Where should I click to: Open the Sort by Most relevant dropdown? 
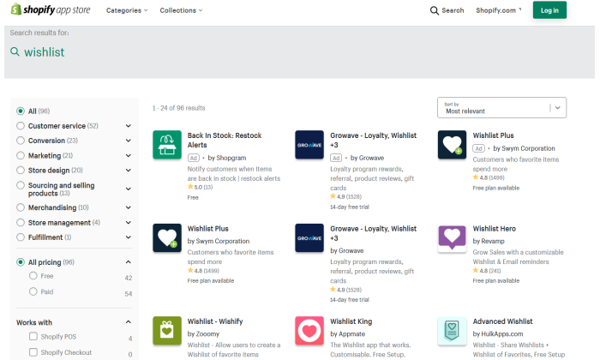(x=501, y=107)
